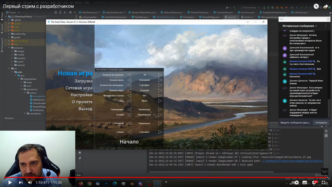This screenshot has height=187, width=332.
Task: Click Photoshop icon in Windows taskbar
Action: [x=106, y=183]
